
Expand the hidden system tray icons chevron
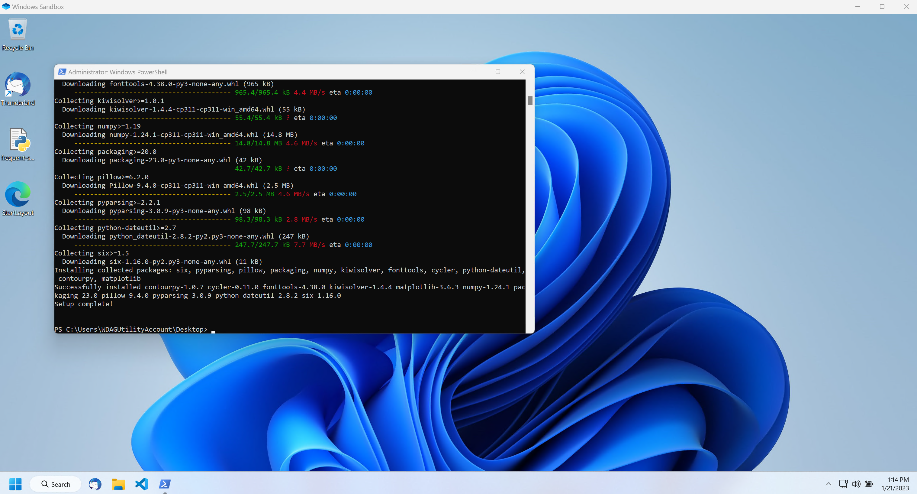click(829, 484)
